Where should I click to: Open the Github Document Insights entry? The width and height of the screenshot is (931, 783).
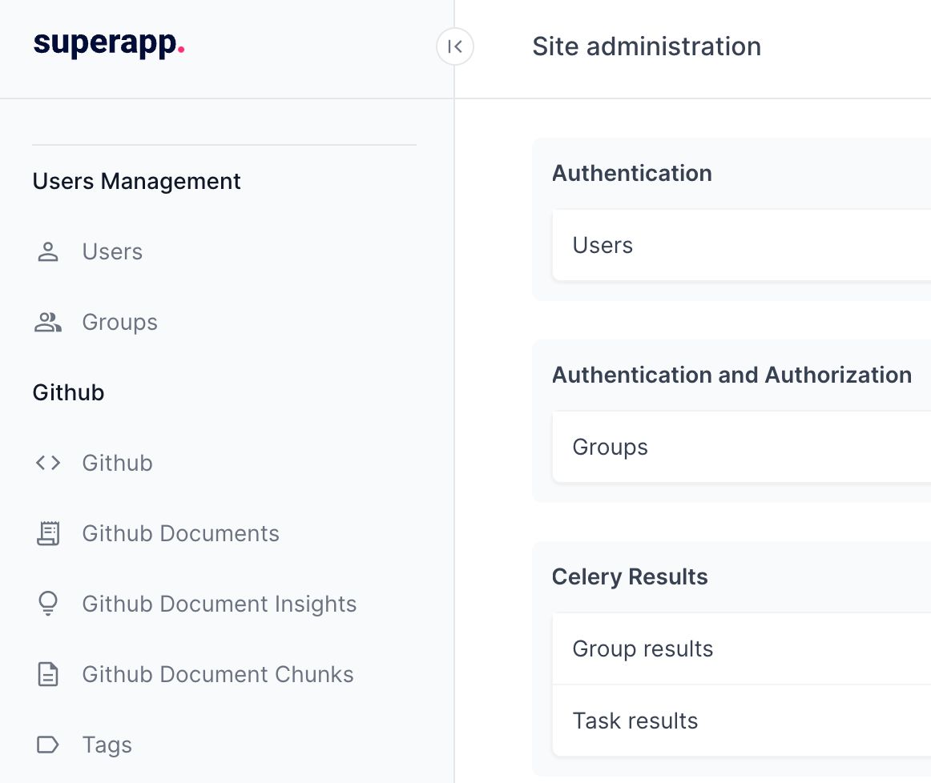coord(220,604)
